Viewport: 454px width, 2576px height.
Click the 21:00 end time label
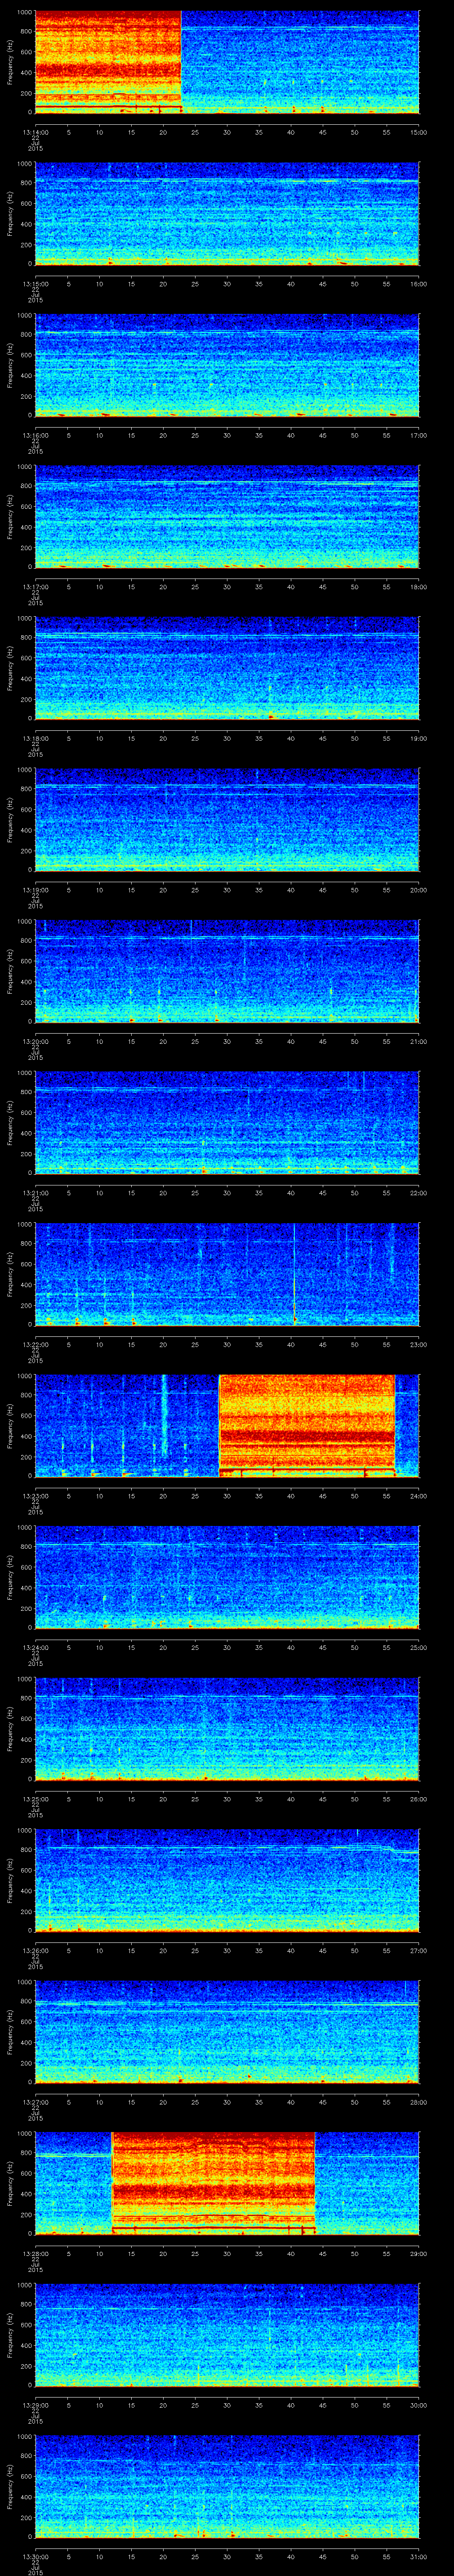[418, 1041]
